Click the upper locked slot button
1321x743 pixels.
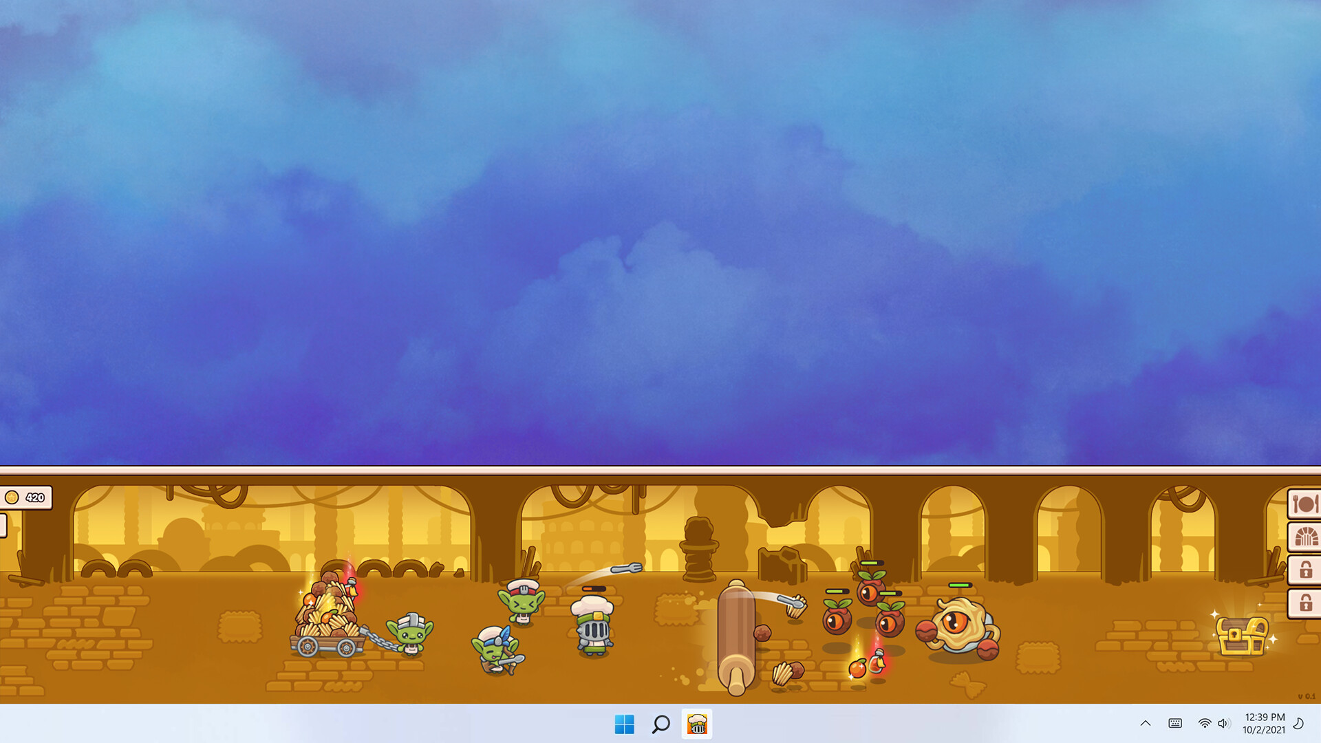pyautogui.click(x=1305, y=570)
